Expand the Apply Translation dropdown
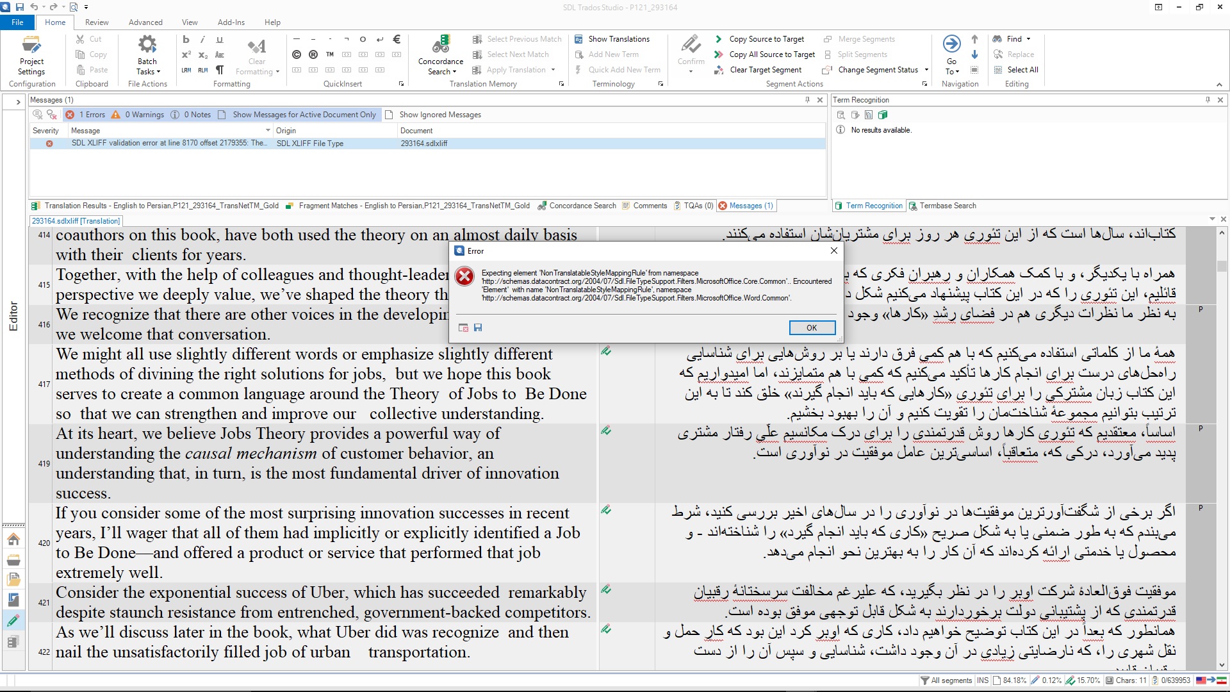Viewport: 1230px width, 692px height. [x=553, y=70]
